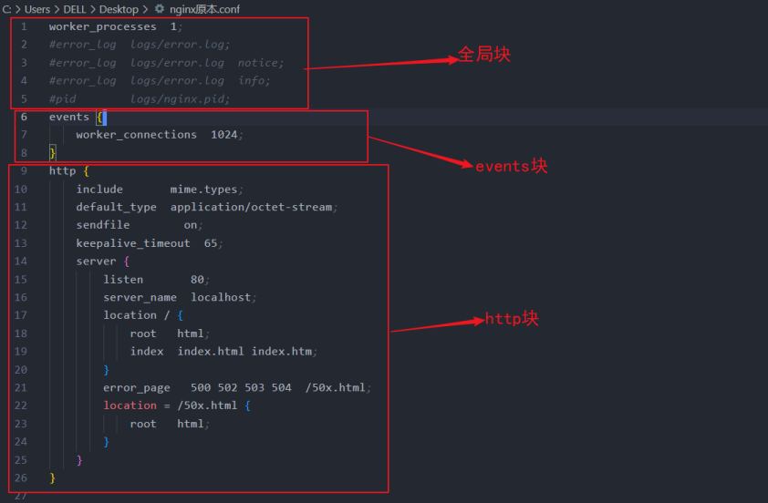768x503 pixels.
Task: Click the location keyword on line 22
Action: pyautogui.click(x=130, y=406)
